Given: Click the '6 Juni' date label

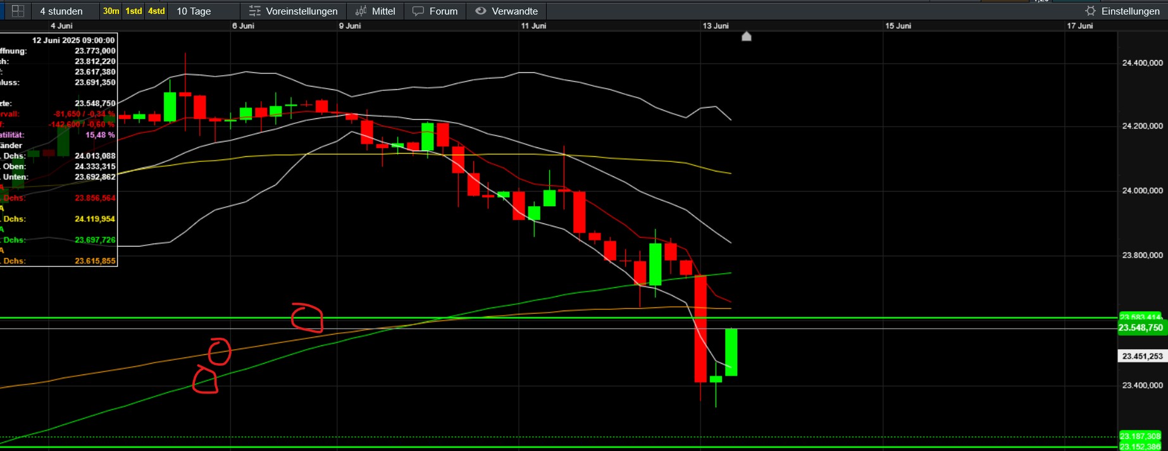Looking at the screenshot, I should coord(243,26).
